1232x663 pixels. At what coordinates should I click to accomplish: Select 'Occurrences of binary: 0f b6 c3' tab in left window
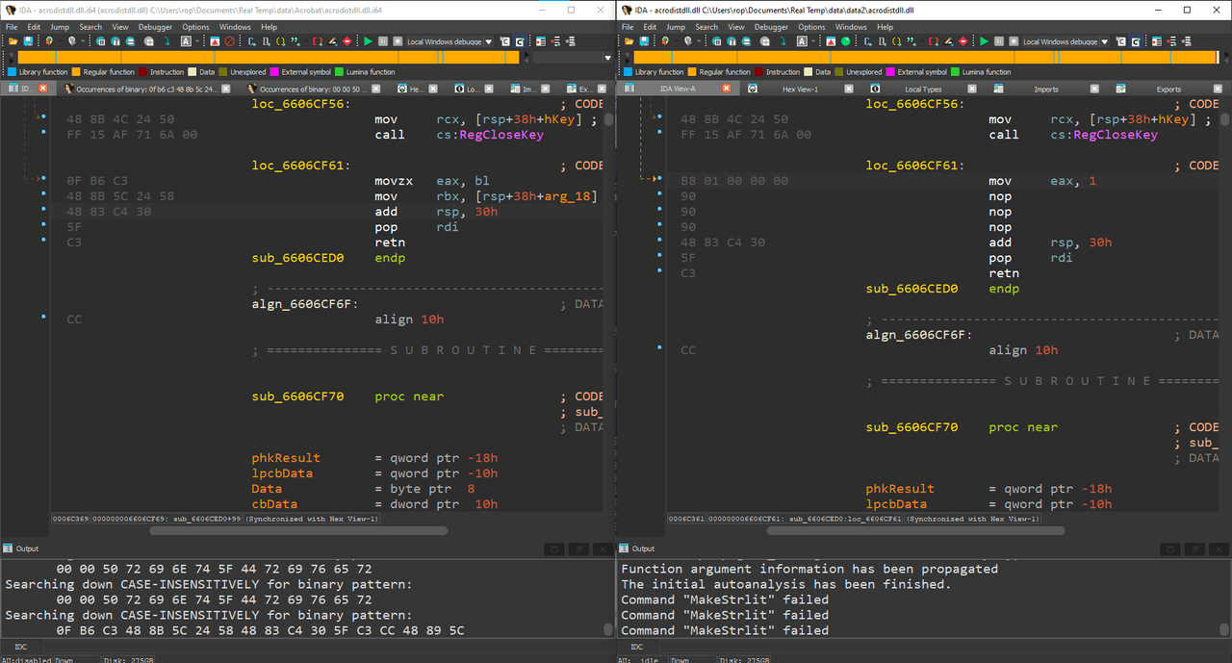tap(144, 89)
